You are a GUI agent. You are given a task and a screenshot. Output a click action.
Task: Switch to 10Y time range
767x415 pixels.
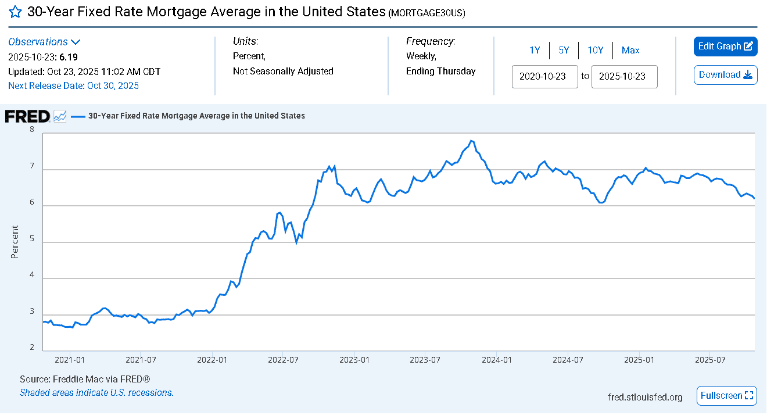click(x=595, y=51)
